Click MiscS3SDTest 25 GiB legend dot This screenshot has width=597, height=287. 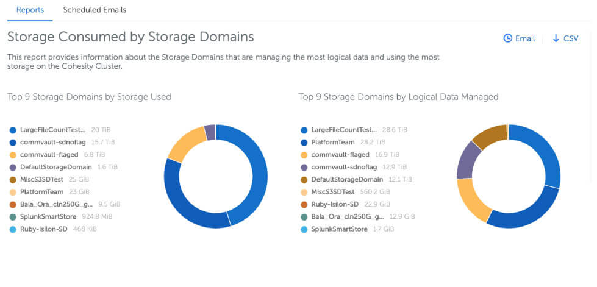pos(13,180)
